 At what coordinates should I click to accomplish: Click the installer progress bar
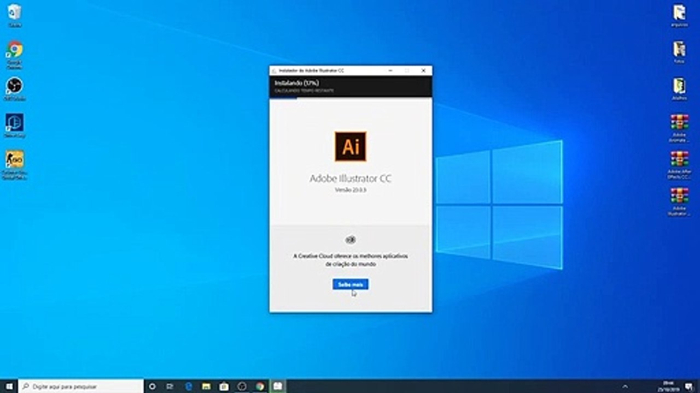[x=351, y=98]
